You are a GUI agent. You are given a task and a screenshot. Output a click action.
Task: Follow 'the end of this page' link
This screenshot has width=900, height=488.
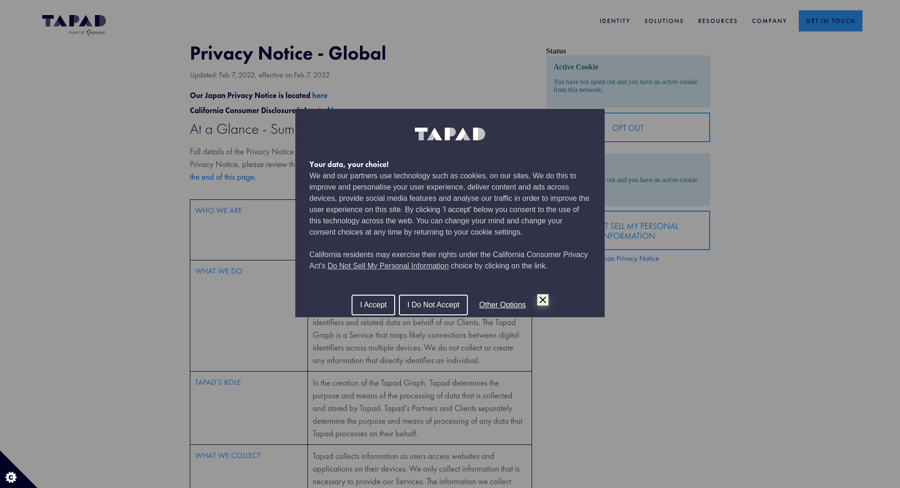[223, 177]
